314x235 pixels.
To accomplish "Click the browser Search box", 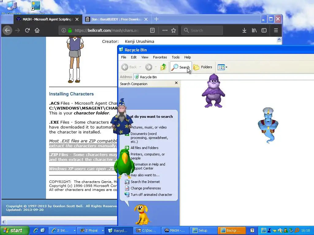I will point(202,30).
